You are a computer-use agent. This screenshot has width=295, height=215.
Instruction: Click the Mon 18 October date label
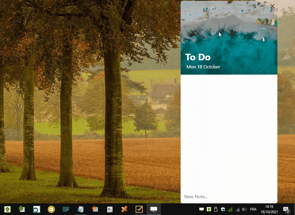click(203, 67)
